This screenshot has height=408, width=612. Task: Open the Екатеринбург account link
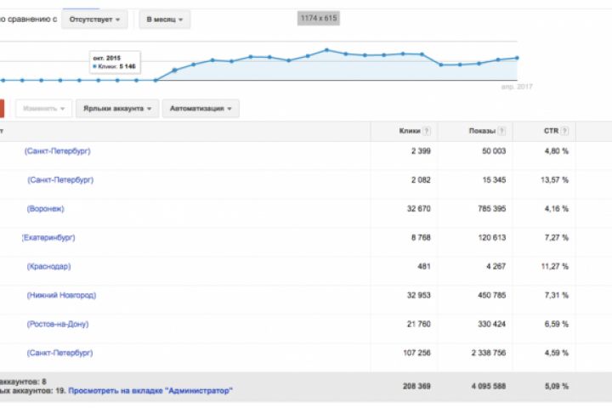pyautogui.click(x=48, y=237)
